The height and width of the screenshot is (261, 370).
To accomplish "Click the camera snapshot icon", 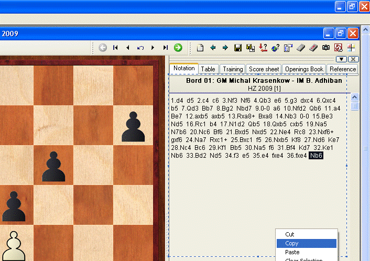I will pyautogui.click(x=326, y=48).
